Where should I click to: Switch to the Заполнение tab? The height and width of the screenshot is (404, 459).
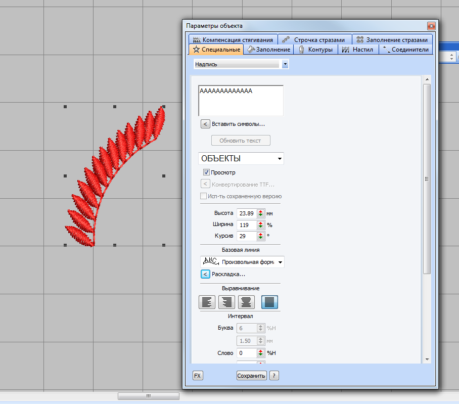[x=268, y=50]
